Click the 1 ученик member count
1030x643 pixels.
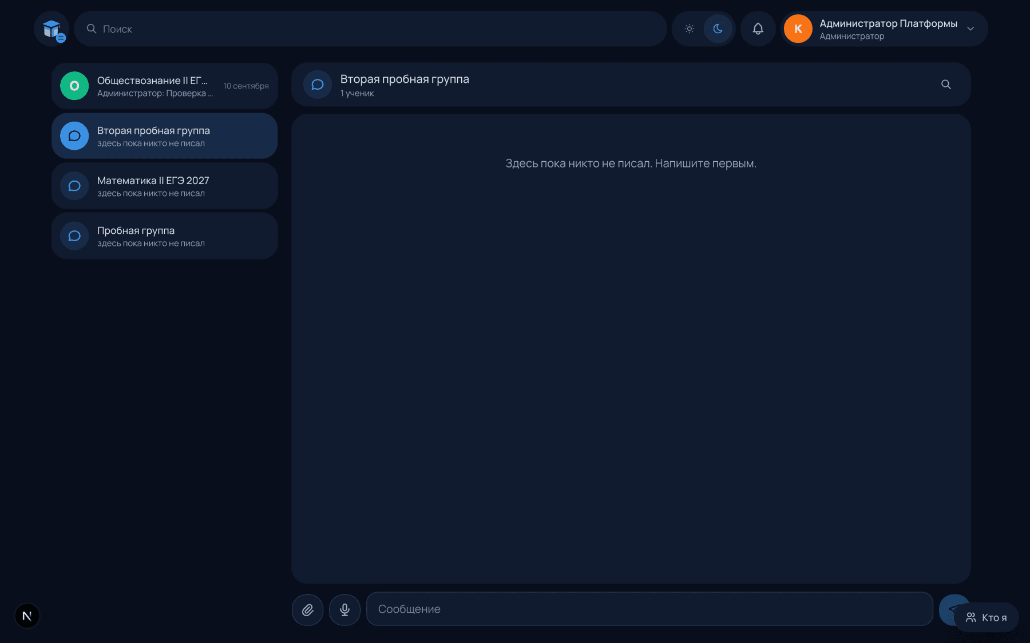click(x=357, y=93)
